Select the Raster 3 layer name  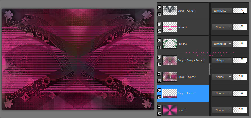tap(183, 27)
